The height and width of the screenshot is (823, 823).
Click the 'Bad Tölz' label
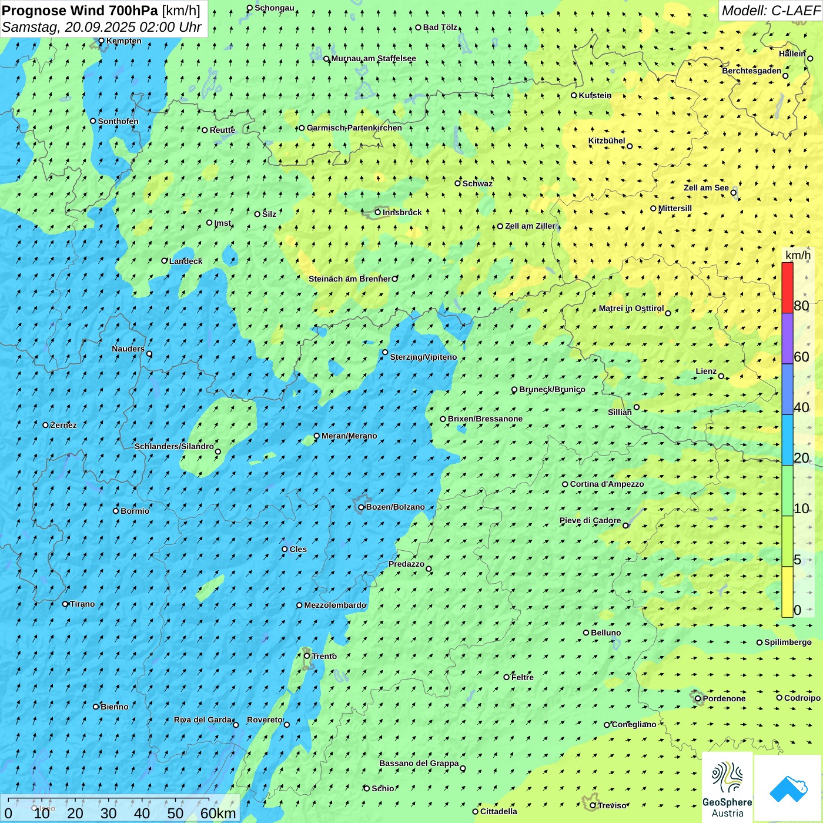click(440, 27)
